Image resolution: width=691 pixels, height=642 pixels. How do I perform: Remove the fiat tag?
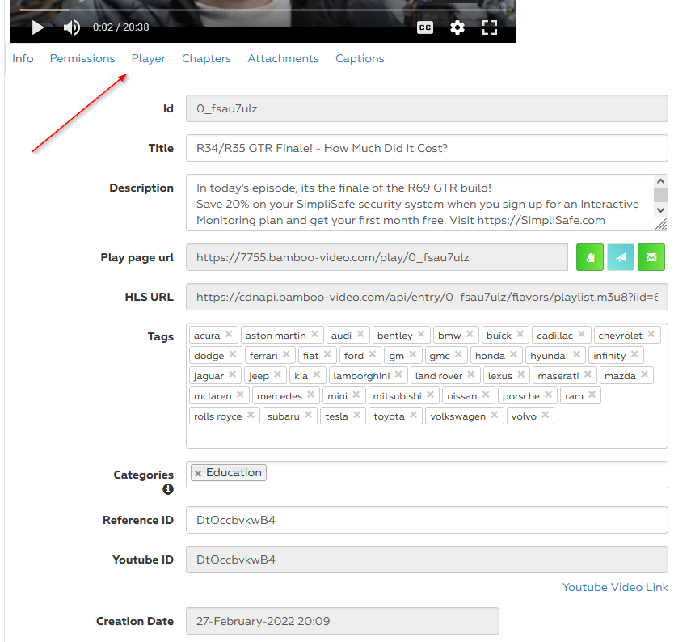tap(327, 354)
